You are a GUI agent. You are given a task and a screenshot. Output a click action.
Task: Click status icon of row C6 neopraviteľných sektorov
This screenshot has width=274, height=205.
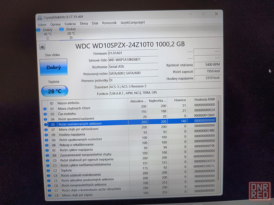click(x=49, y=186)
